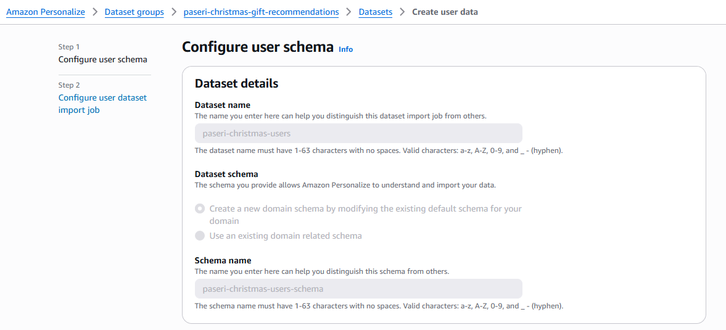Viewport: 726px width, 330px height.
Task: Click the chevron icon before Create user data
Action: [402, 12]
